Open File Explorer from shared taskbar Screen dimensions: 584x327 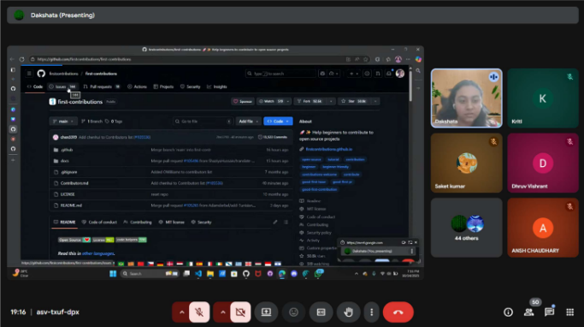[210, 274]
